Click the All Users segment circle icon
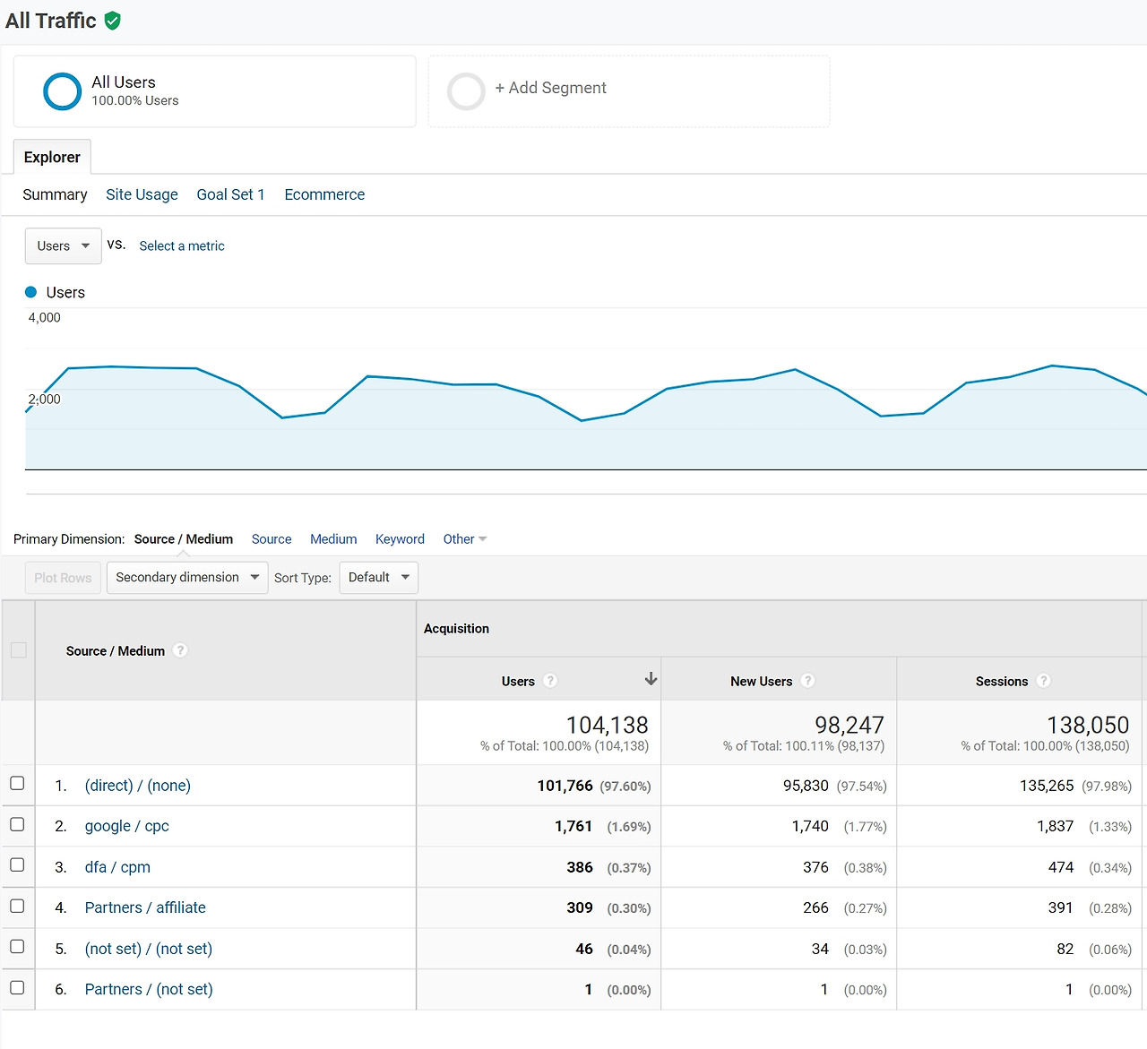Viewport: 1147px width, 1049px height. coord(63,91)
